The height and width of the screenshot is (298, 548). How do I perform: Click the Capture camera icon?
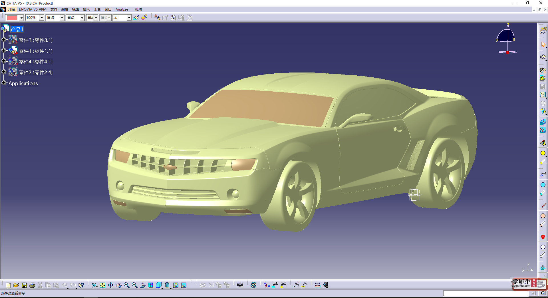pyautogui.click(x=240, y=285)
